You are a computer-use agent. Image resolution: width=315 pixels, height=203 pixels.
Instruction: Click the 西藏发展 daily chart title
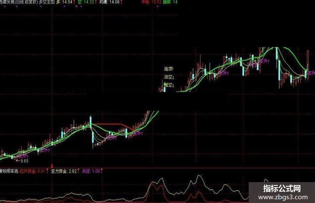coord(19,2)
